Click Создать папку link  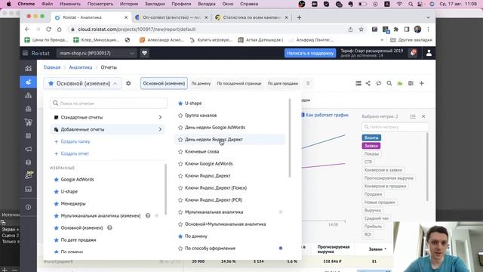tap(75, 141)
